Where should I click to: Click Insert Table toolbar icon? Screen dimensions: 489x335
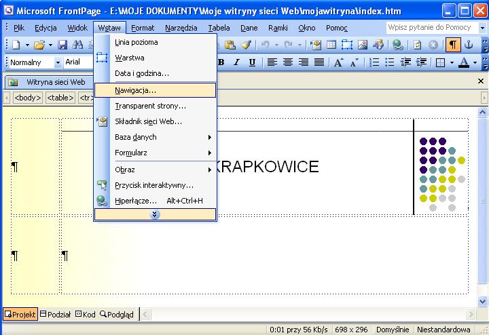pos(331,45)
